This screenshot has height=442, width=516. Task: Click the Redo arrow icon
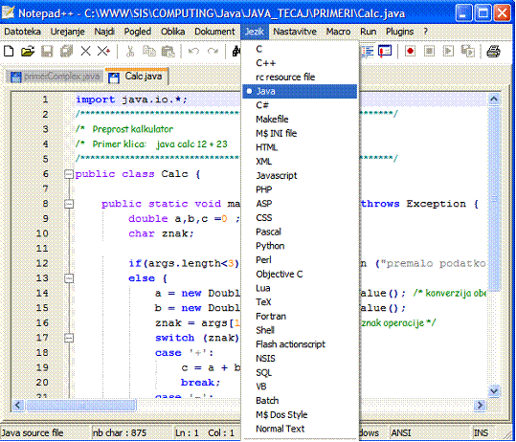(213, 52)
